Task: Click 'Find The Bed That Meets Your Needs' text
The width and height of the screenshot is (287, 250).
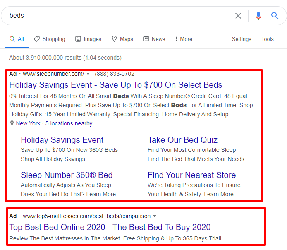Action: point(196,159)
